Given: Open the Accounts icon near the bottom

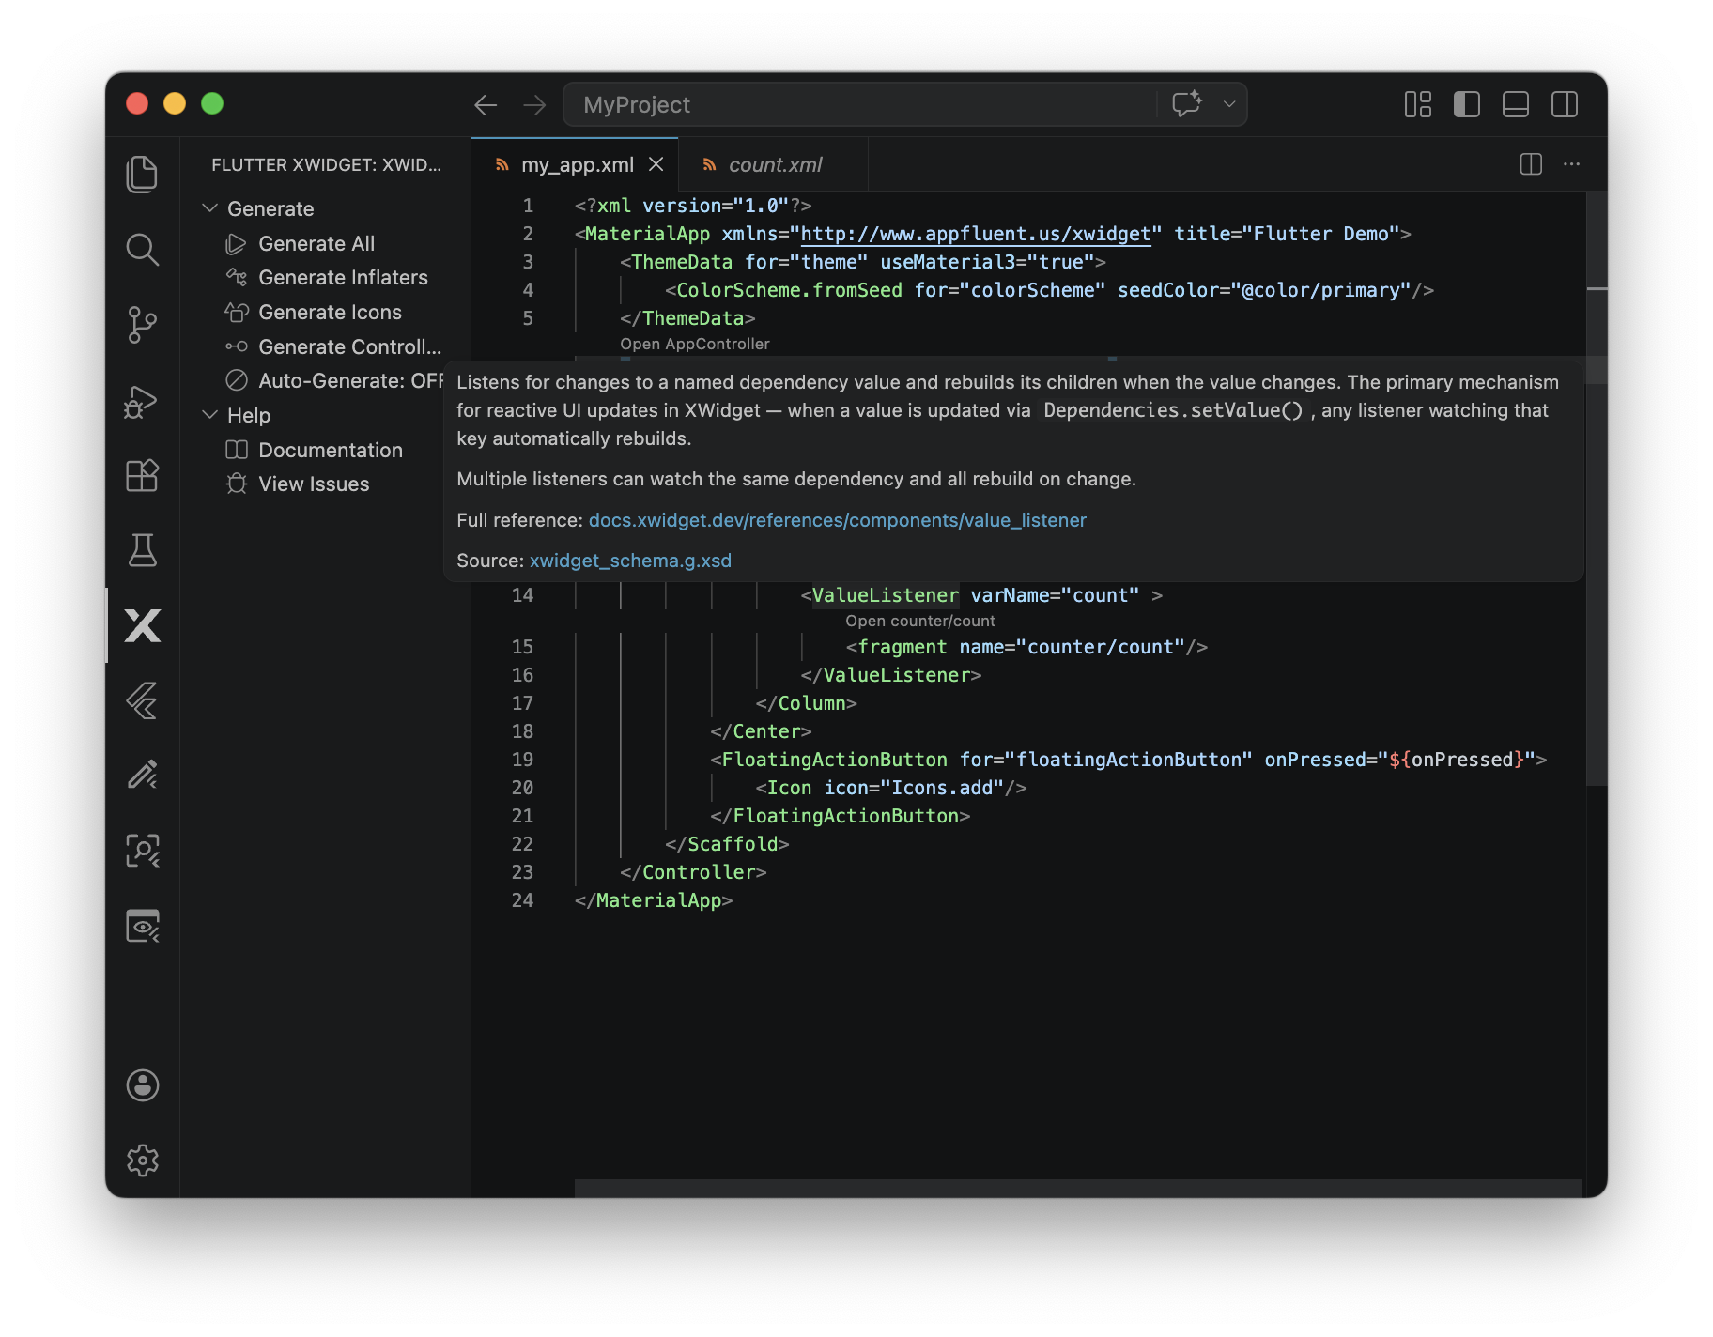Looking at the screenshot, I should (x=142, y=1086).
